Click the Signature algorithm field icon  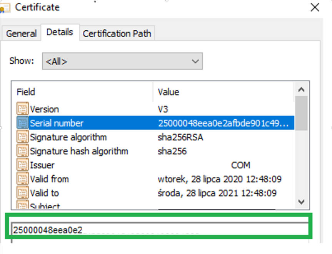click(x=23, y=137)
